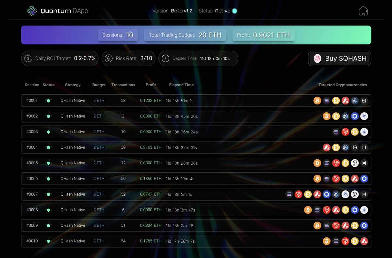Click the Targeted Cryptocurrencies column header
The width and height of the screenshot is (392, 258).
coord(343,85)
